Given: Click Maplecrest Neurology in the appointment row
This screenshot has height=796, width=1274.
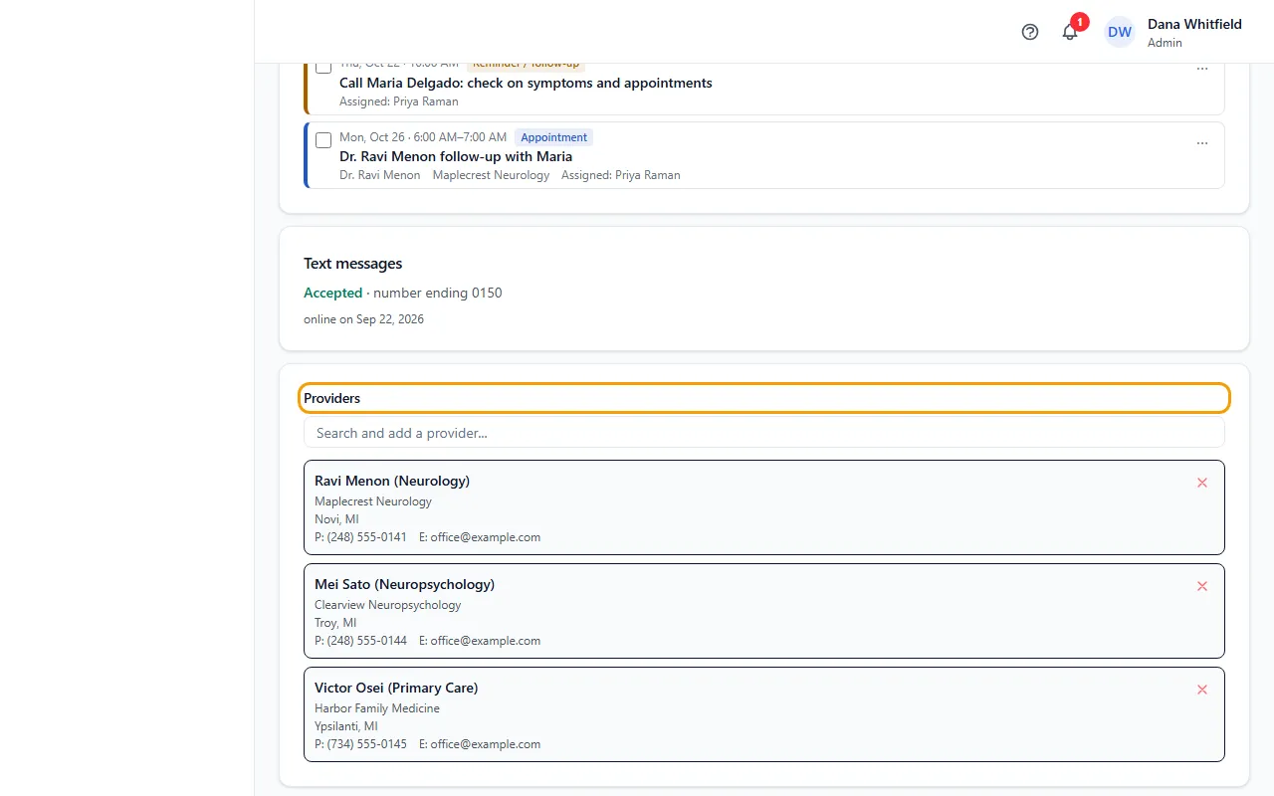Looking at the screenshot, I should coord(491,175).
